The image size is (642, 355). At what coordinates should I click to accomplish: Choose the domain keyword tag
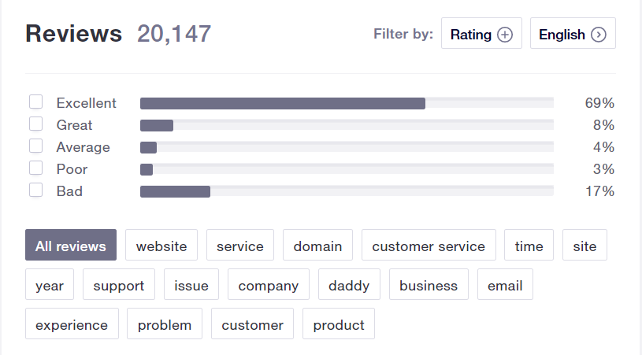317,246
